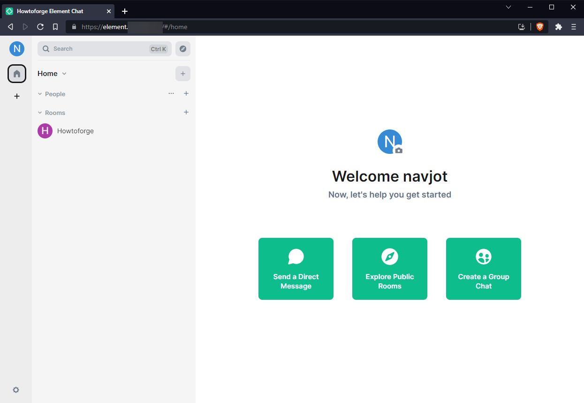Start a chat with People plus icon
This screenshot has width=584, height=403.
186,94
